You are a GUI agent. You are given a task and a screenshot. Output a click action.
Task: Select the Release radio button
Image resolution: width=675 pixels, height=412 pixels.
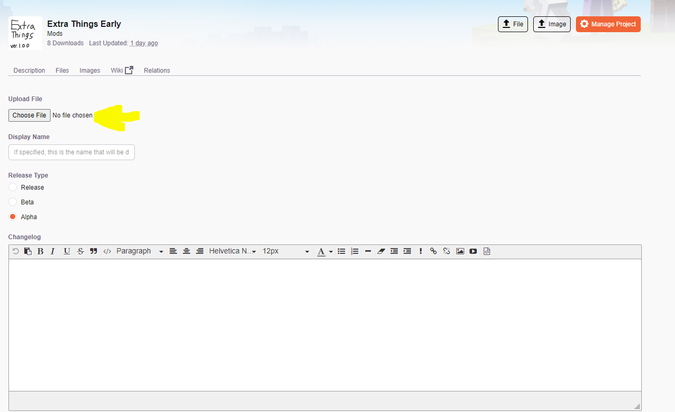[x=13, y=188]
